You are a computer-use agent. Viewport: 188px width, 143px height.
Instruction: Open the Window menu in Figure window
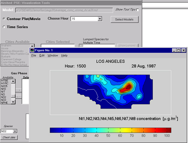tap(53, 55)
